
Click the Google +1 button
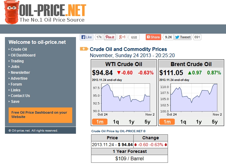[122, 37]
